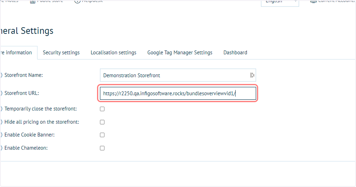Screen dimensions: 356x187
Task: Focus the Storefront URL text field
Action: [178, 93]
